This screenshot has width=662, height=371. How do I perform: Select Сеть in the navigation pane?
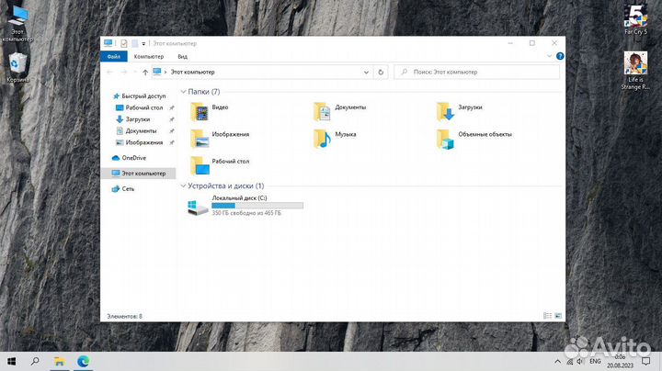(128, 188)
